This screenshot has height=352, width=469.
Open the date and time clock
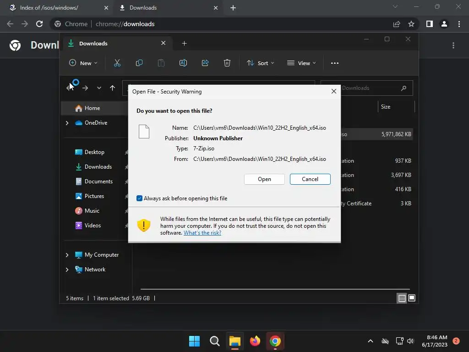(x=435, y=341)
